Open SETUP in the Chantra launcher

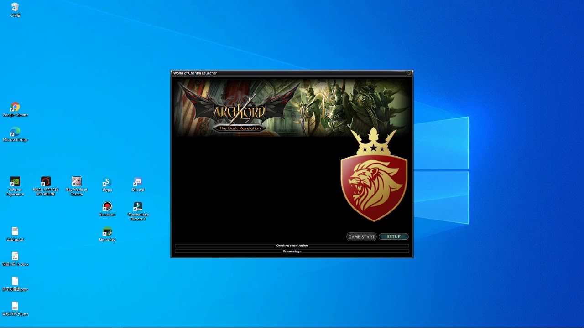pyautogui.click(x=393, y=237)
